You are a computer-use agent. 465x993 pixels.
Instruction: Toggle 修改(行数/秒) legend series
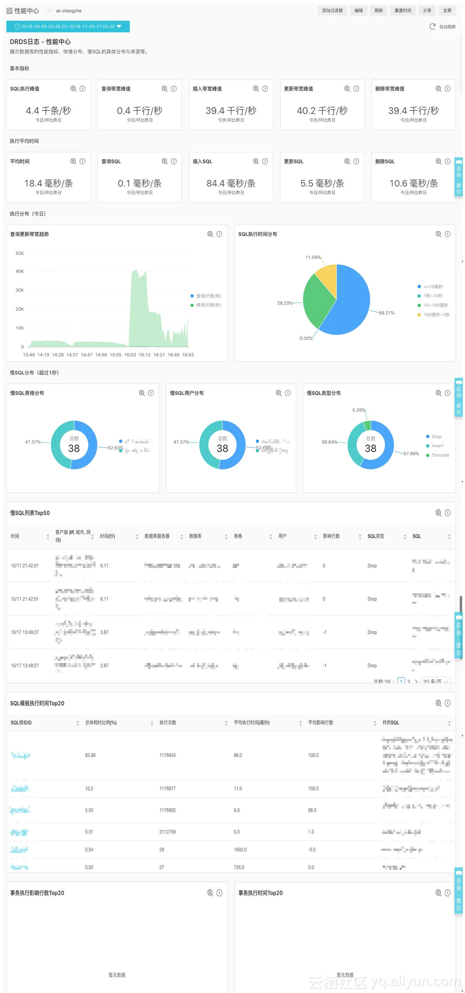206,305
